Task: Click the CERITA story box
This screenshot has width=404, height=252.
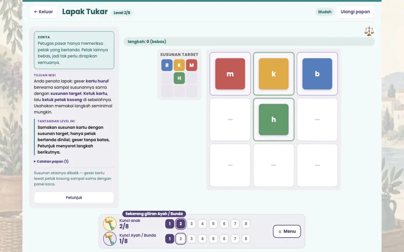Action: pyautogui.click(x=74, y=50)
